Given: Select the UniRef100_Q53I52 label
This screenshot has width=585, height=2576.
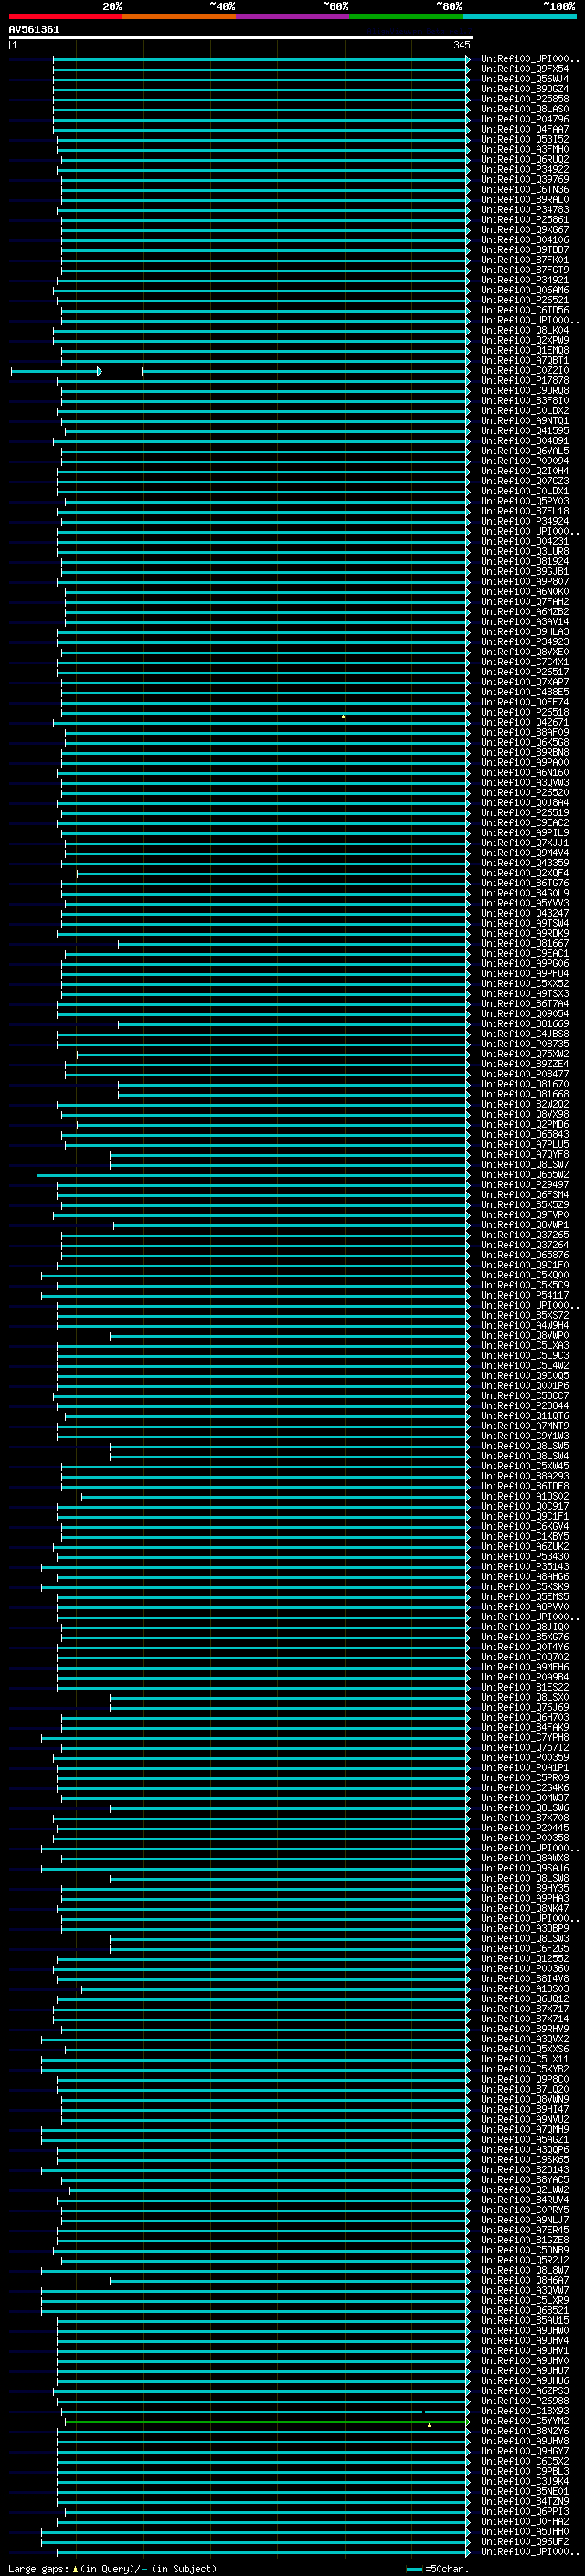Looking at the screenshot, I should click(x=525, y=139).
